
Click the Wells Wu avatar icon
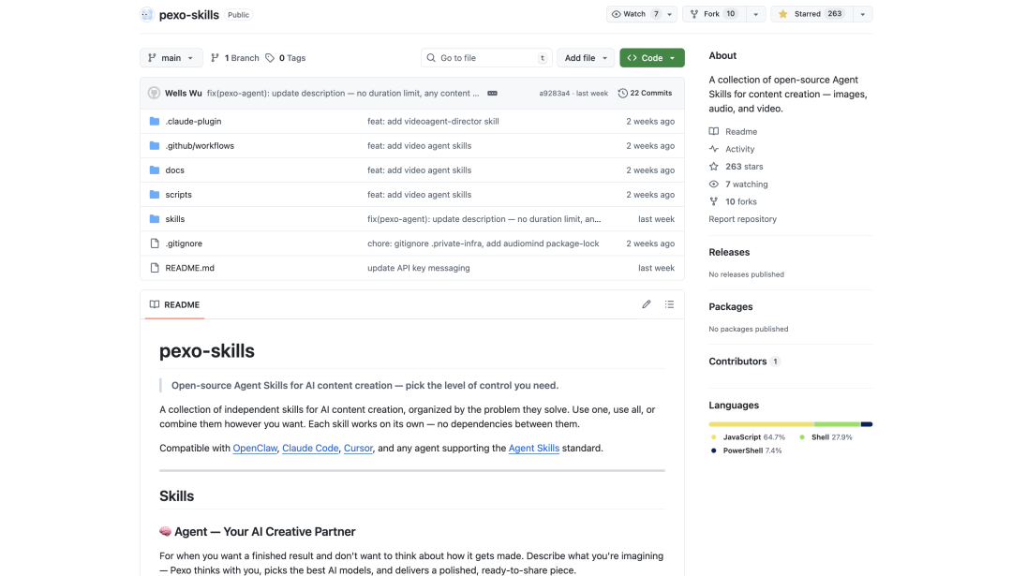pyautogui.click(x=154, y=93)
